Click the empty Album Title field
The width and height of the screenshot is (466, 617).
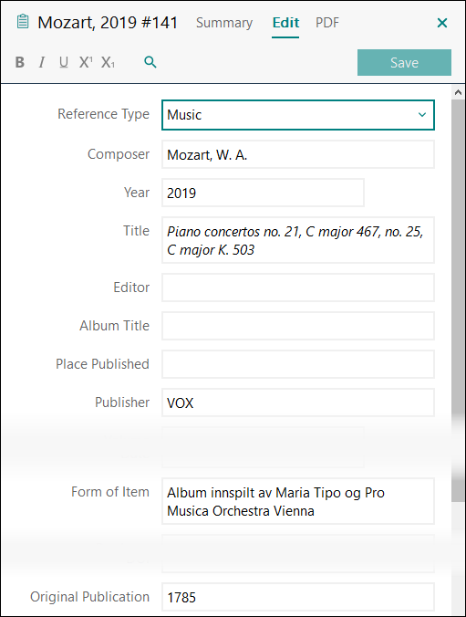tap(297, 326)
